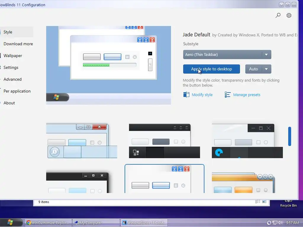This screenshot has width=303, height=227.
Task: Select the Style section
Action: pos(16,32)
